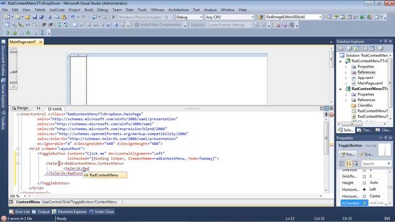Click the Categorized sort icon in Properties panel
395x222 pixels.
341,163
